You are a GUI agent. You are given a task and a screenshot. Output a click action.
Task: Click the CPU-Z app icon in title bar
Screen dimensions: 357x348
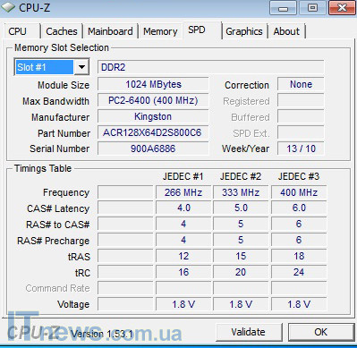(8, 7)
